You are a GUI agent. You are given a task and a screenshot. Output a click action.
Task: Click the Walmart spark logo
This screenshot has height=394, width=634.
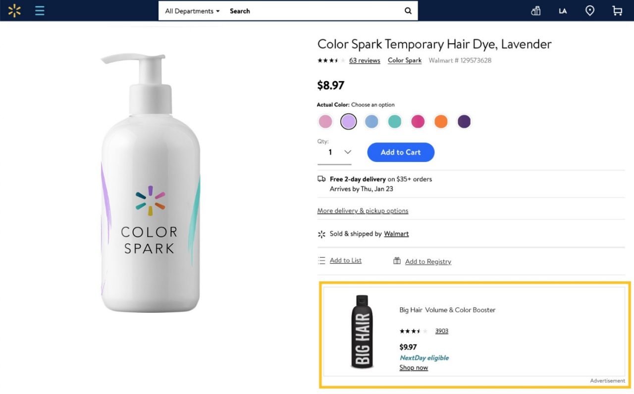(x=14, y=10)
